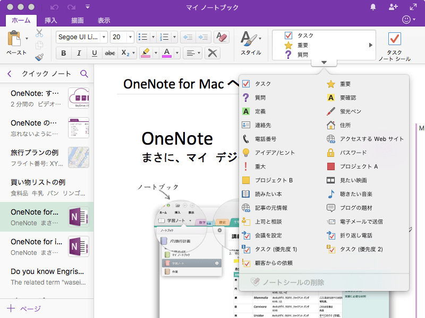Screen dimensions: 425x318
Task: Go back with sidebar chevron
Action: point(10,74)
